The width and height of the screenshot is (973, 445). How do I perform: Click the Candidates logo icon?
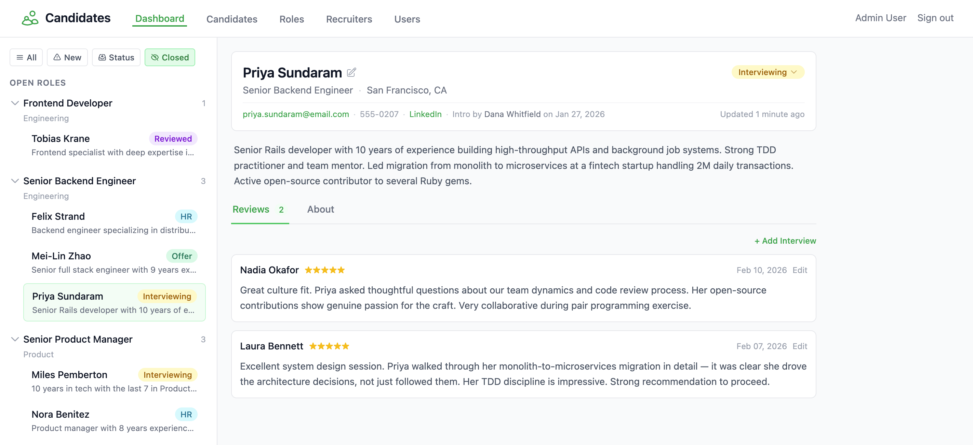click(x=30, y=18)
